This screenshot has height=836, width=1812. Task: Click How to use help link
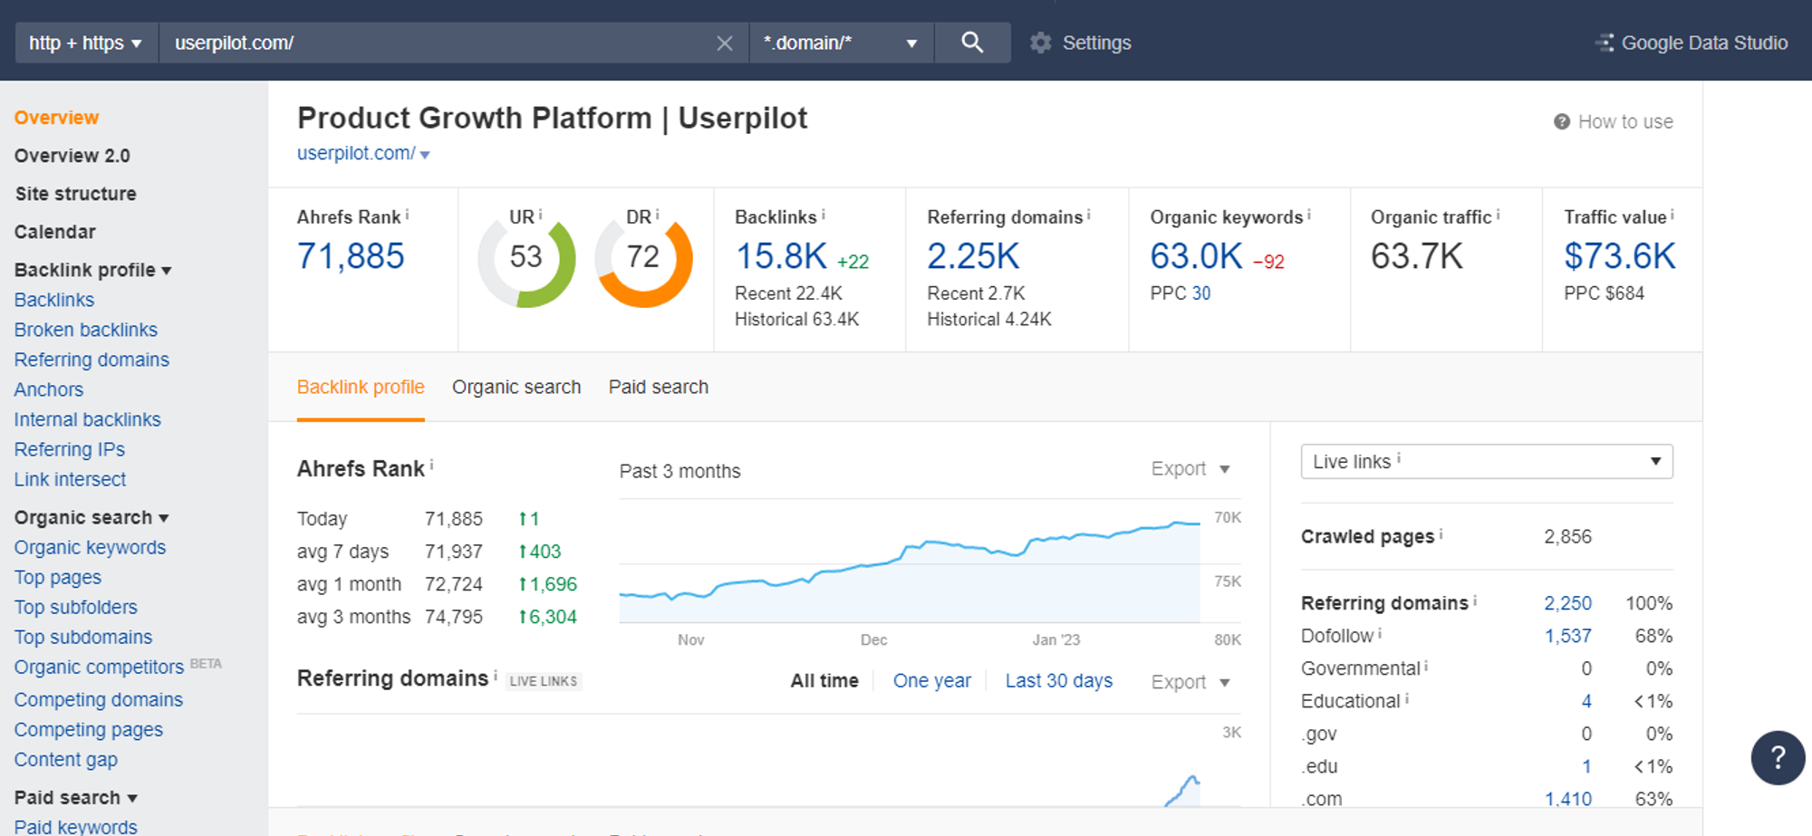[1614, 121]
